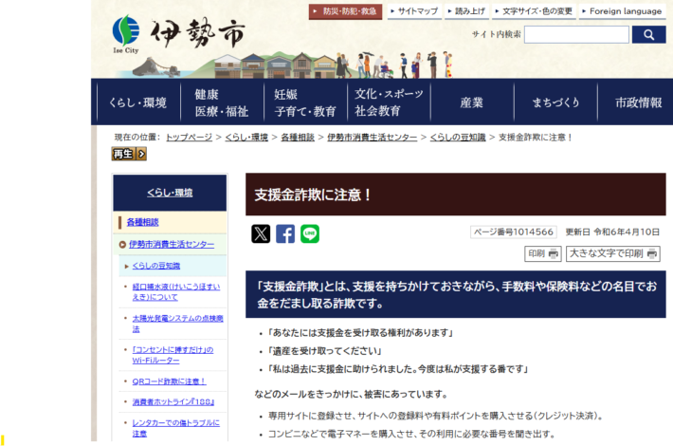This screenshot has width=673, height=446.
Task: Open 太陽光発電システムの点検商法 sidebar link
Action: point(177,324)
